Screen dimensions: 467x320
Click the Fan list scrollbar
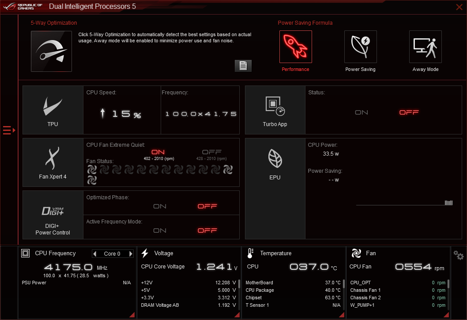tap(448, 284)
